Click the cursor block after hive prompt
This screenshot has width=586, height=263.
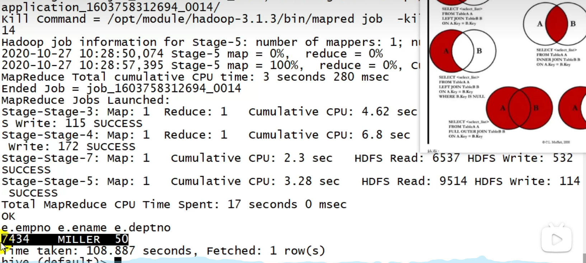118,260
